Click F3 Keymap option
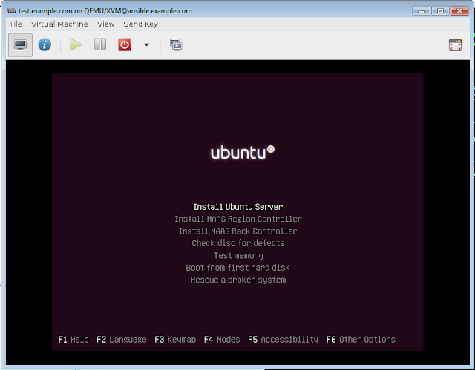Image resolution: width=475 pixels, height=370 pixels. point(175,340)
